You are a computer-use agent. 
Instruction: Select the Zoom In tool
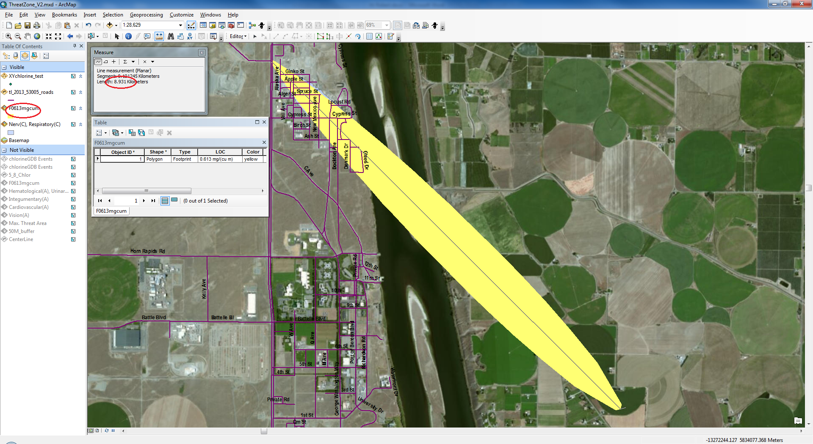coord(8,36)
